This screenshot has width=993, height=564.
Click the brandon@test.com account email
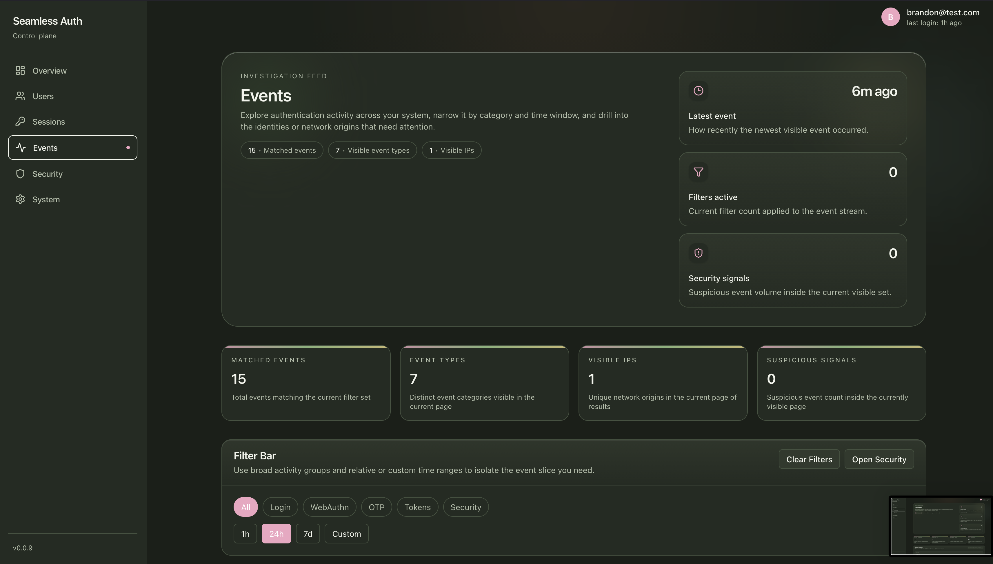943,12
